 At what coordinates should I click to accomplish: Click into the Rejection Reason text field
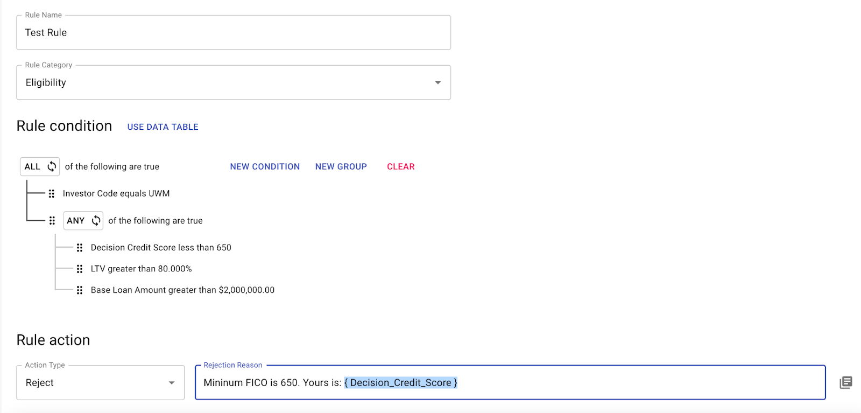pyautogui.click(x=510, y=382)
